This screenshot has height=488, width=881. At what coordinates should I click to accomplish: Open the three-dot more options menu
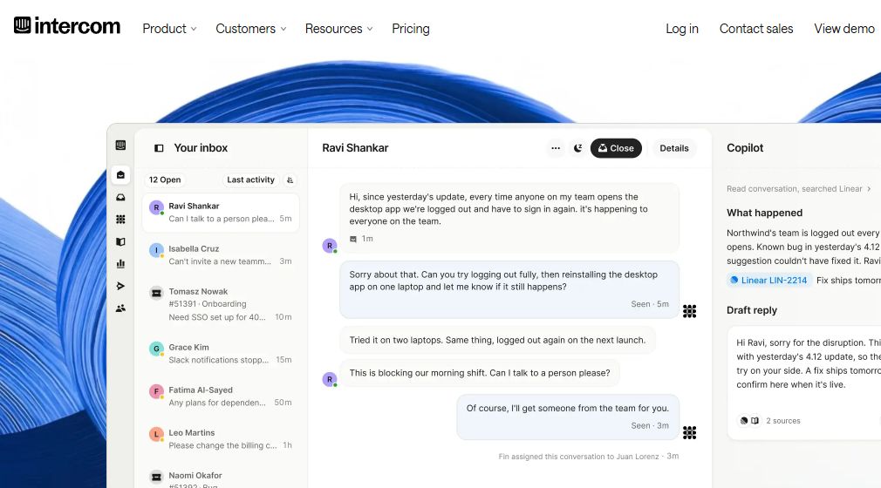(x=556, y=148)
